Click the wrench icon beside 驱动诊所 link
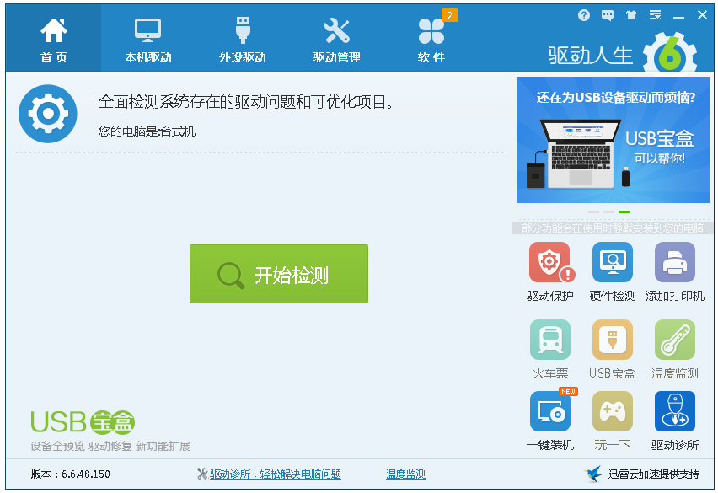Screen dimensions: 718x493 [x=202, y=474]
